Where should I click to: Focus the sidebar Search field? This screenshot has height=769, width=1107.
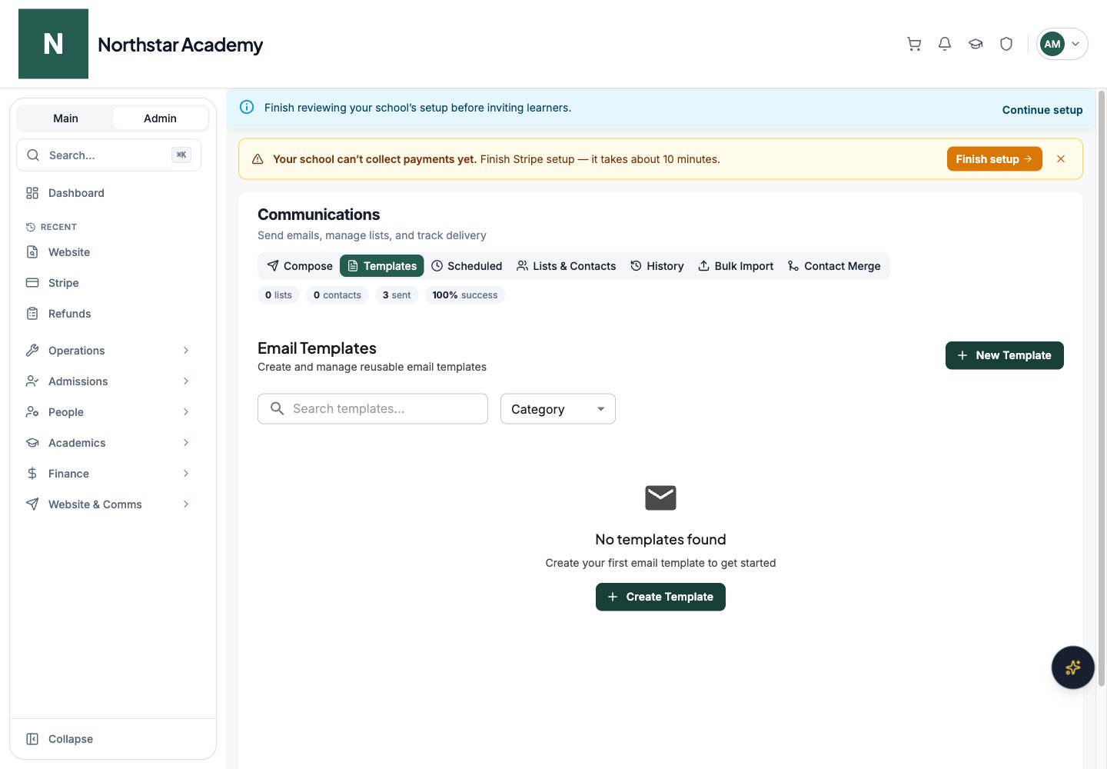tap(108, 155)
